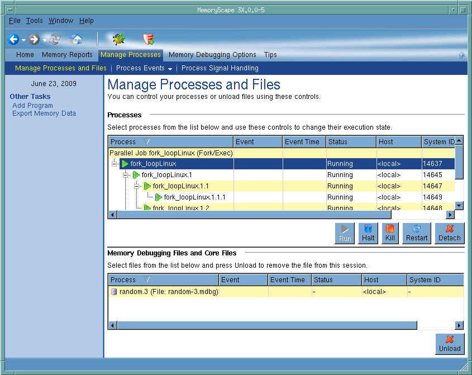Kill the selected process
The height and width of the screenshot is (375, 472).
[x=390, y=233]
